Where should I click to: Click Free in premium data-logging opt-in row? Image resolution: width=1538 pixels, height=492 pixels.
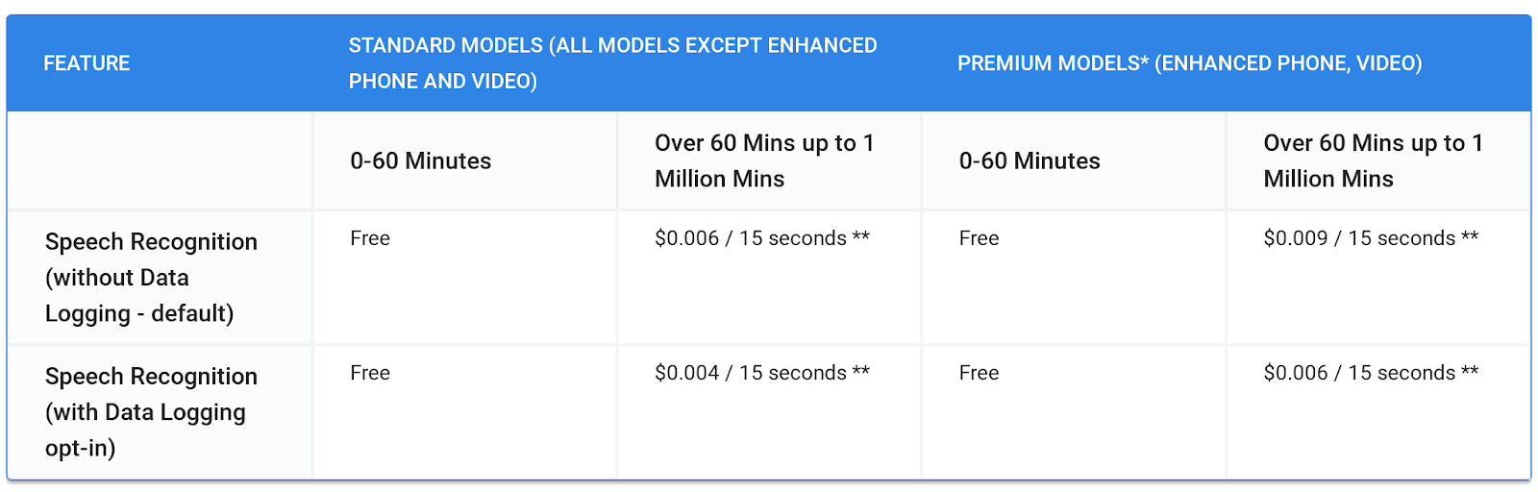(979, 373)
